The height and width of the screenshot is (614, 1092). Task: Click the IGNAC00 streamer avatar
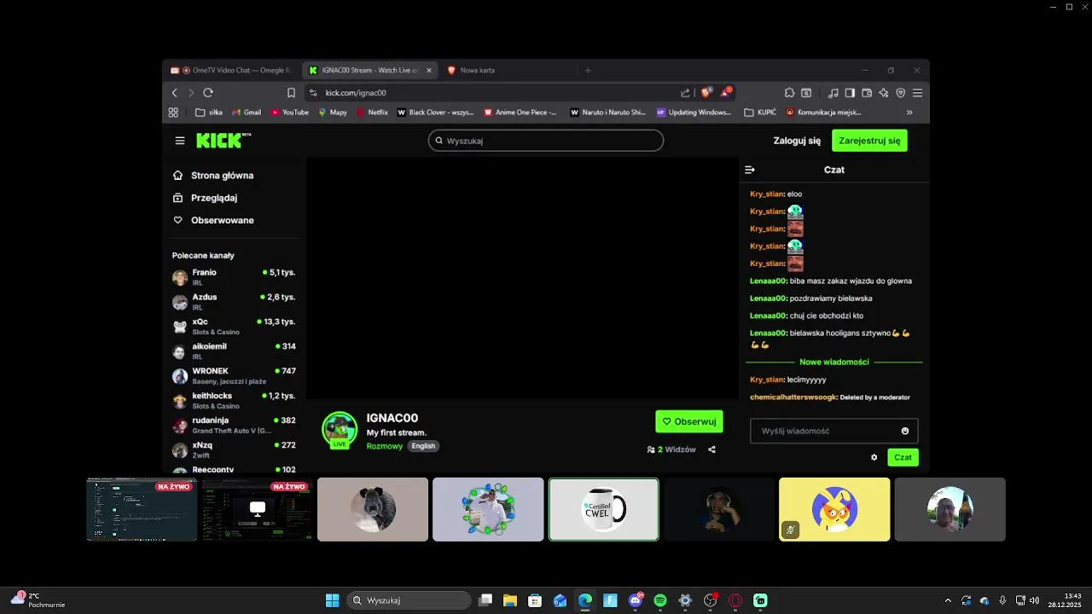(340, 429)
